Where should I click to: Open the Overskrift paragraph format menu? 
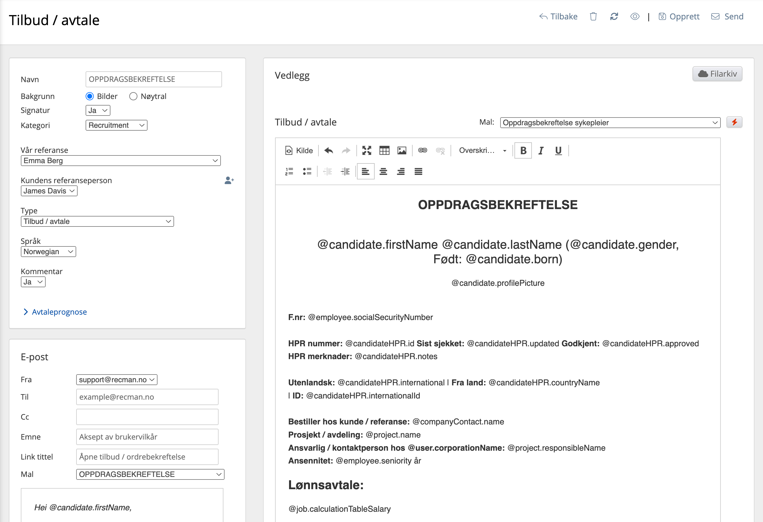(482, 151)
